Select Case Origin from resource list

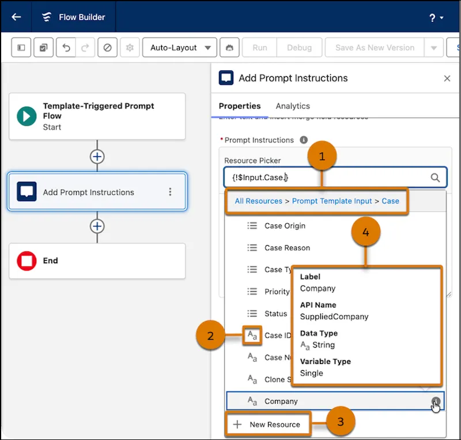pyautogui.click(x=285, y=226)
